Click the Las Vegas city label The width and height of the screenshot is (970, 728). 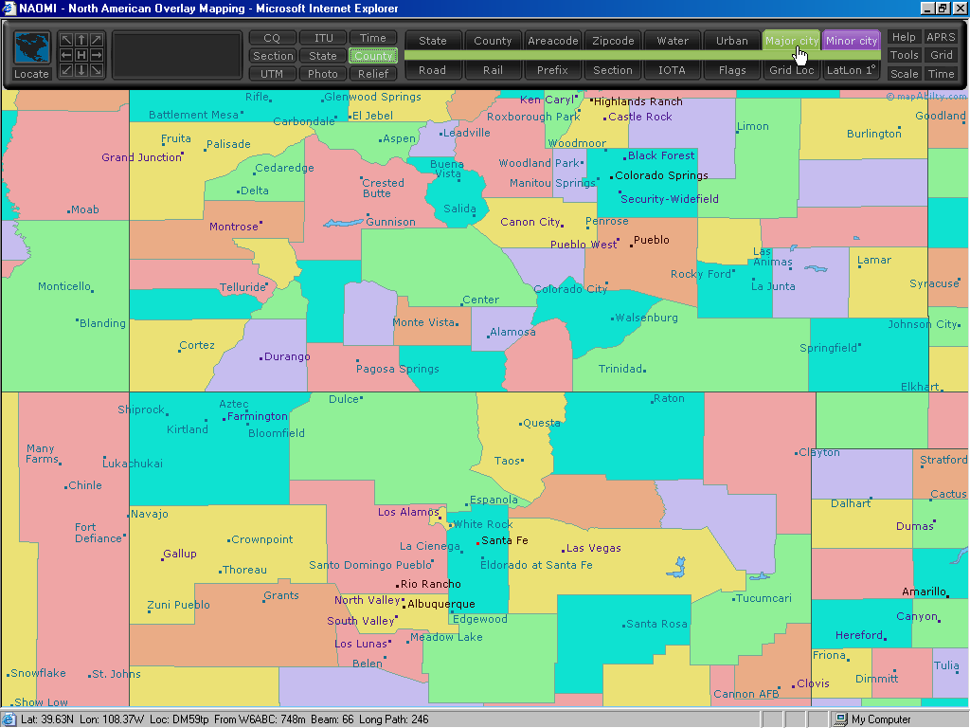point(593,548)
